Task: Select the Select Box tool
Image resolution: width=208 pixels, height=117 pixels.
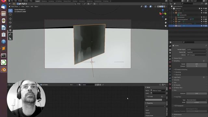Action: tap(10, 11)
